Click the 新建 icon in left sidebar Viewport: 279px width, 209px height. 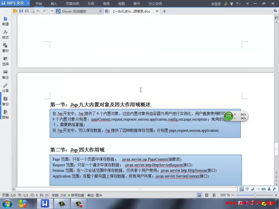[x=5, y=21]
